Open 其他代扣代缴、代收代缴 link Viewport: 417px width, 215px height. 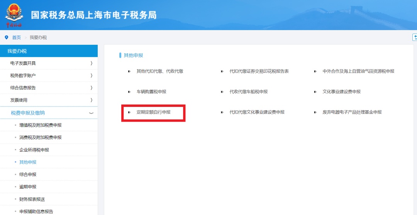coord(160,71)
